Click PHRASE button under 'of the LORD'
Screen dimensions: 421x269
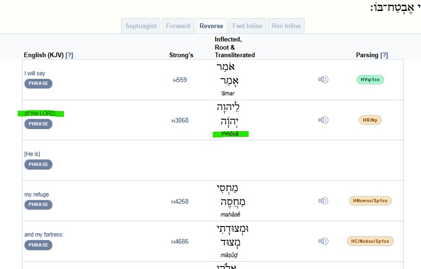(38, 124)
